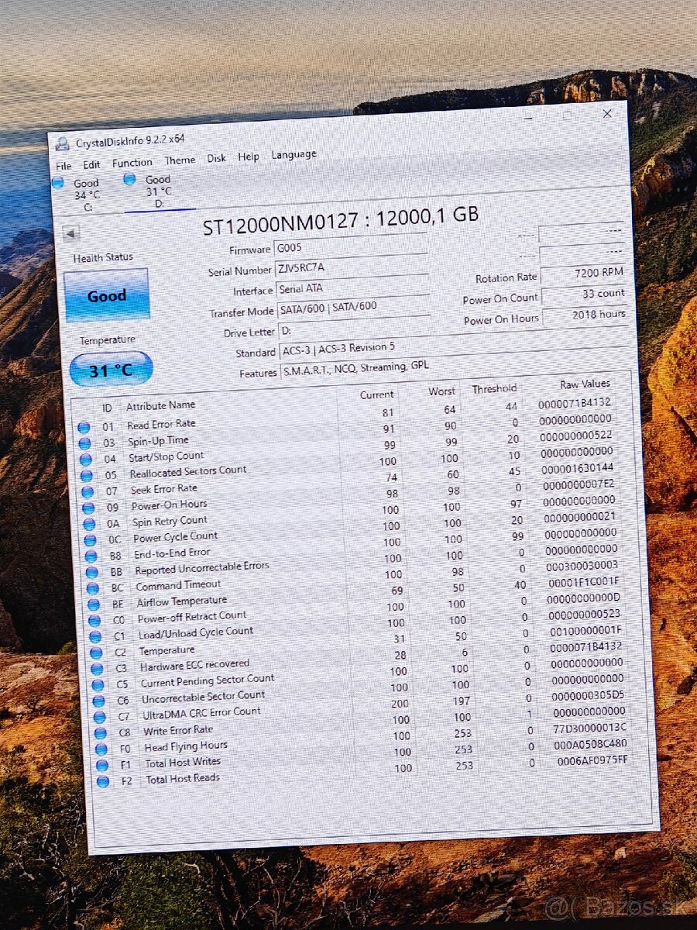Open the Language menu
The width and height of the screenshot is (697, 930).
point(293,154)
